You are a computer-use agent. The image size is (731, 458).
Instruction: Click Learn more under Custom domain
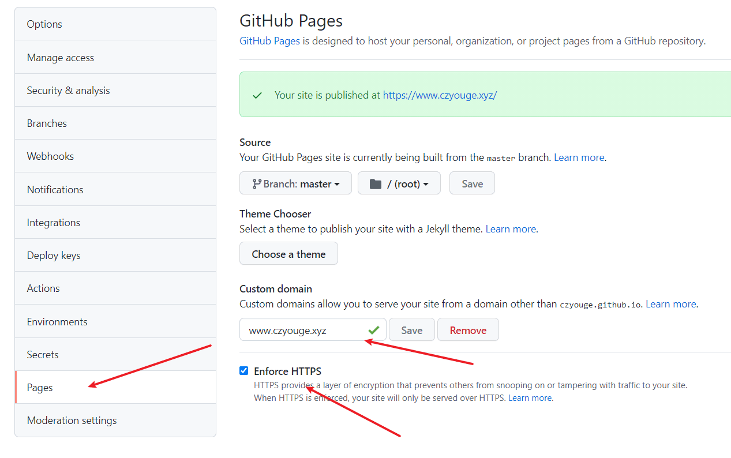pyautogui.click(x=671, y=304)
